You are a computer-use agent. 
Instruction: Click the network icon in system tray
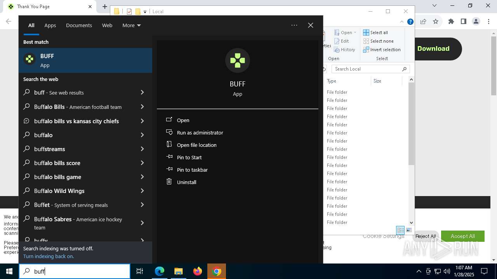pyautogui.click(x=438, y=271)
